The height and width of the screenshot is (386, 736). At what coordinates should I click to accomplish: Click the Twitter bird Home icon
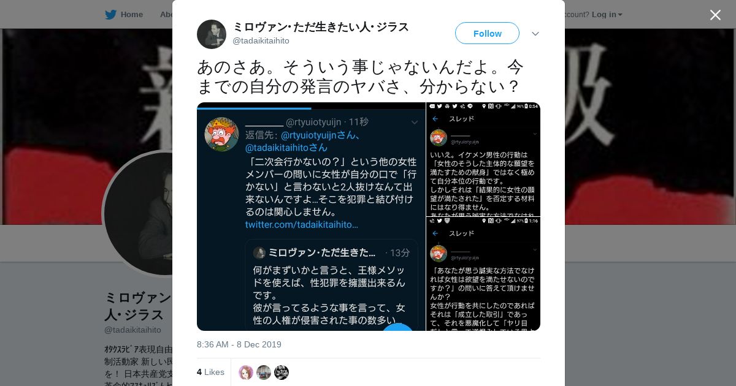pyautogui.click(x=110, y=15)
